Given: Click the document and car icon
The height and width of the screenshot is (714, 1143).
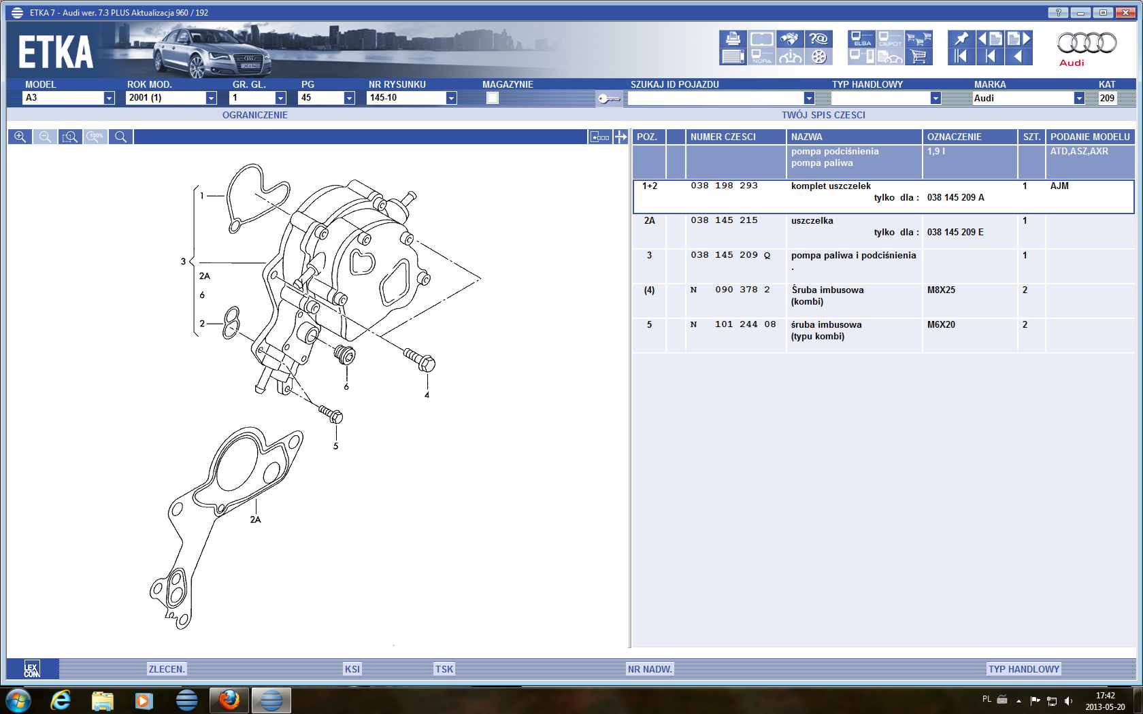Looking at the screenshot, I should (890, 56).
